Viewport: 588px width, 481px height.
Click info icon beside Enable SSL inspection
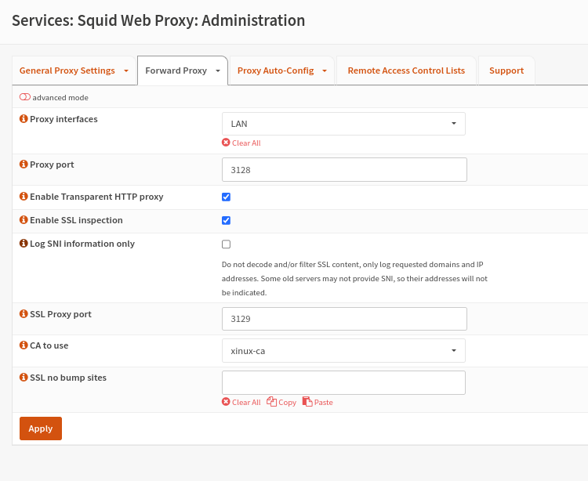click(24, 220)
